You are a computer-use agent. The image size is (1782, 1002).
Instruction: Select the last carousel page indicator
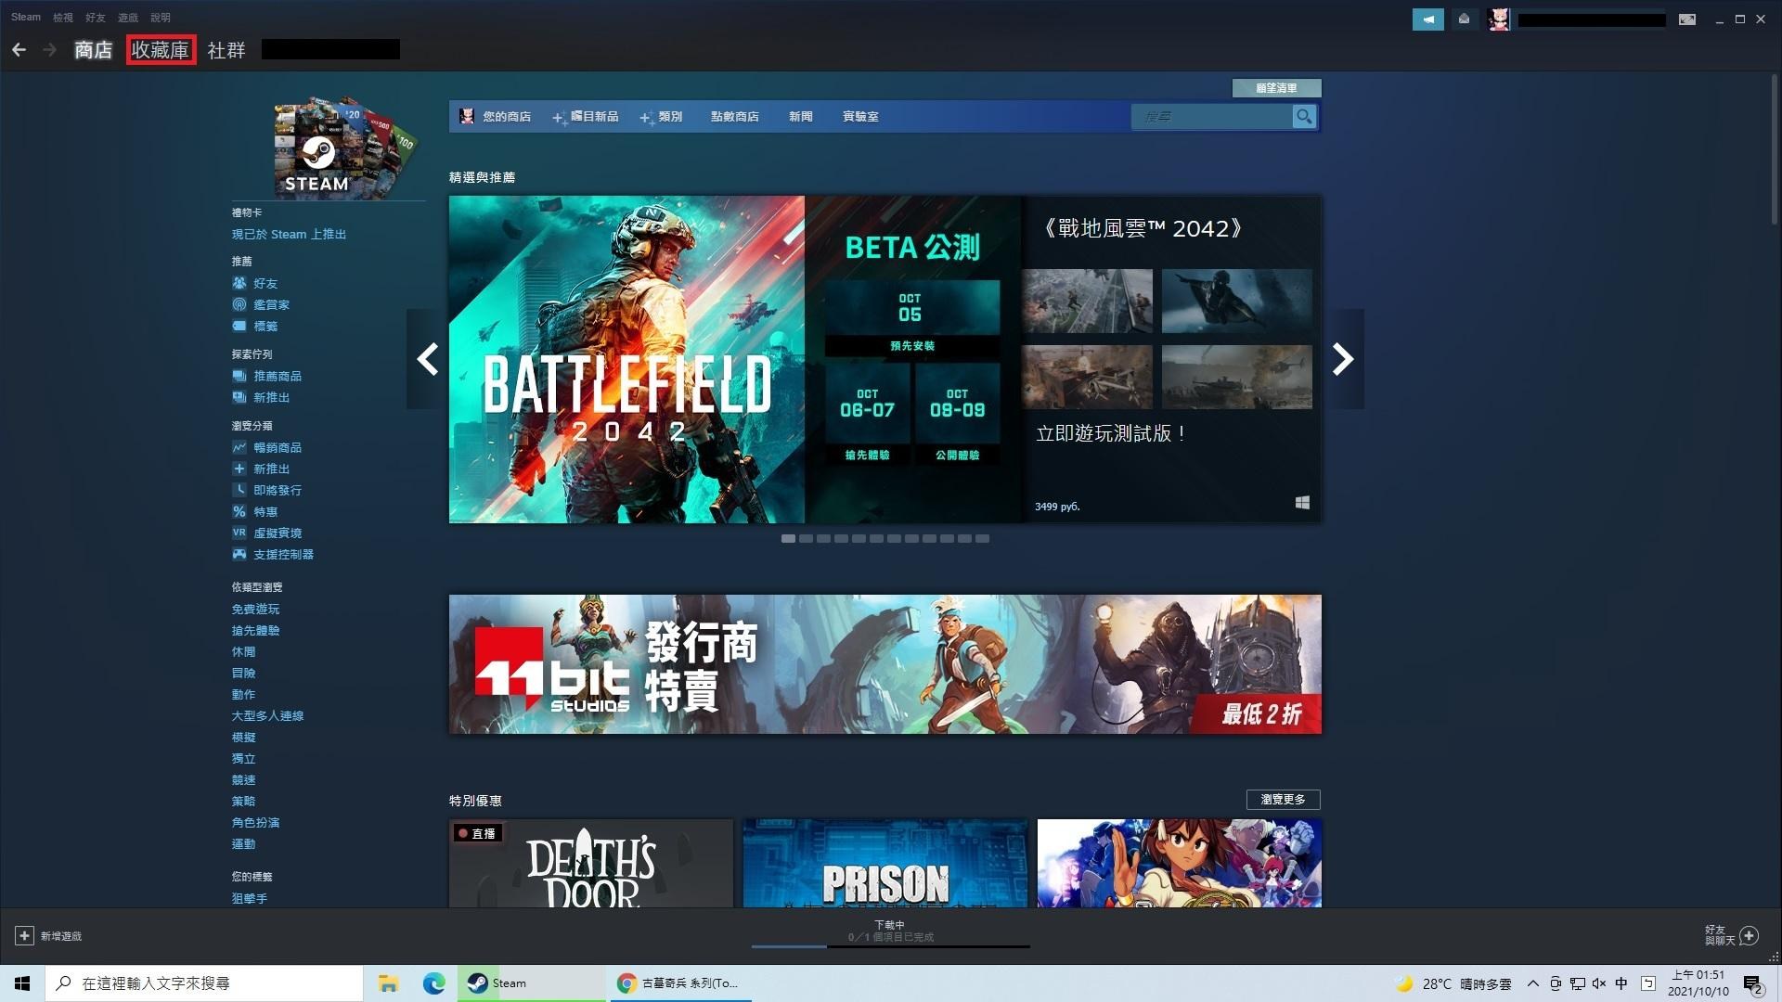pos(982,539)
